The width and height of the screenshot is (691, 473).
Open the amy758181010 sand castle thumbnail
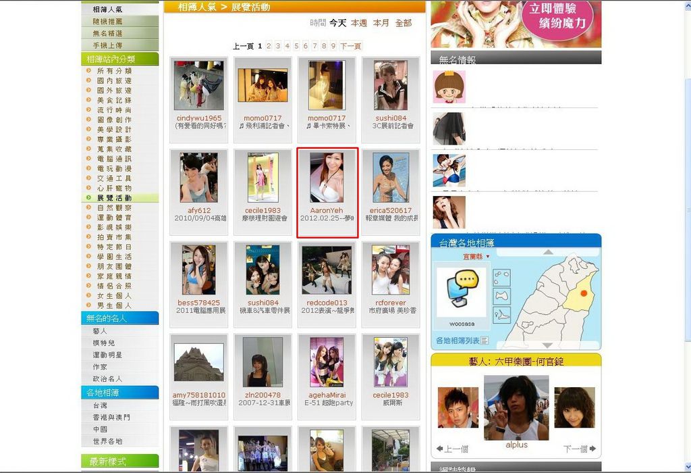[x=199, y=362]
